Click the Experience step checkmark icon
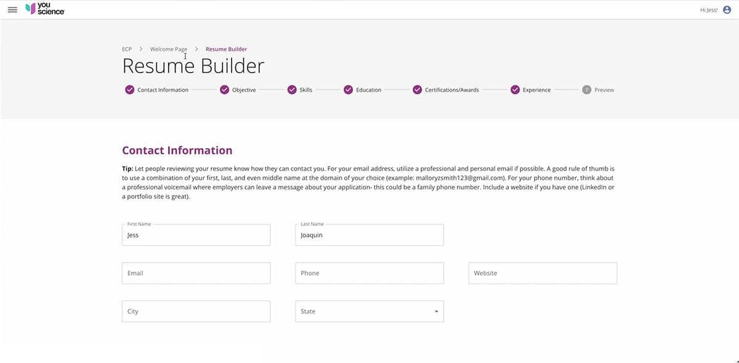Image resolution: width=739 pixels, height=363 pixels. click(515, 90)
